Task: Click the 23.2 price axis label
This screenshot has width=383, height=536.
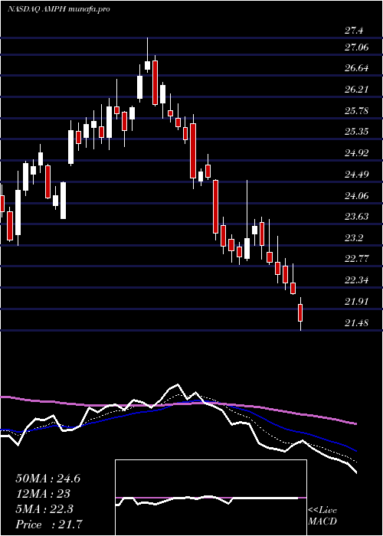Action: (x=354, y=238)
